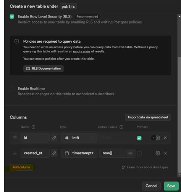
Task: Click the foreign key link icon for id column
Action: pyautogui.click(x=54, y=138)
